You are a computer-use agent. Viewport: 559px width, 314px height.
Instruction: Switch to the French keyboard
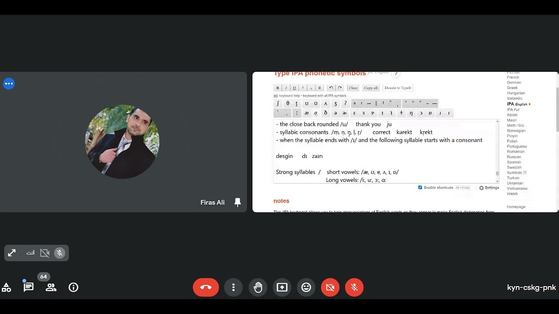click(513, 77)
